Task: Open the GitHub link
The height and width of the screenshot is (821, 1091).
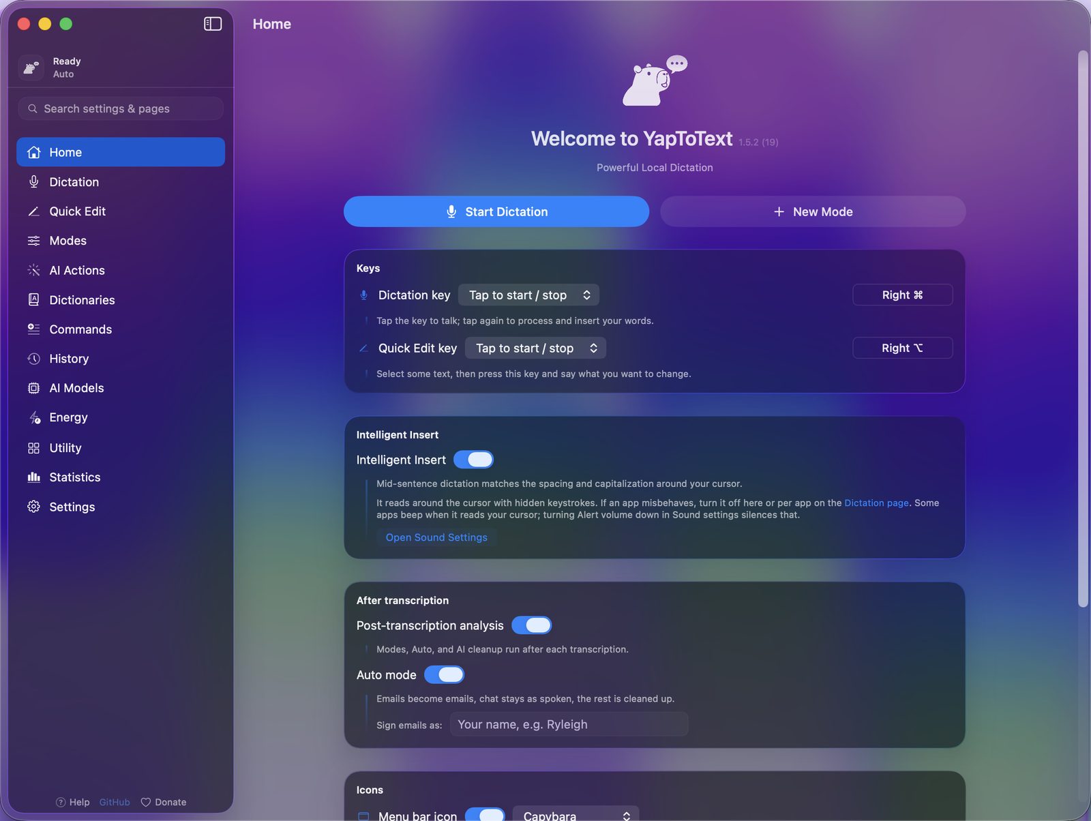Action: coord(115,803)
